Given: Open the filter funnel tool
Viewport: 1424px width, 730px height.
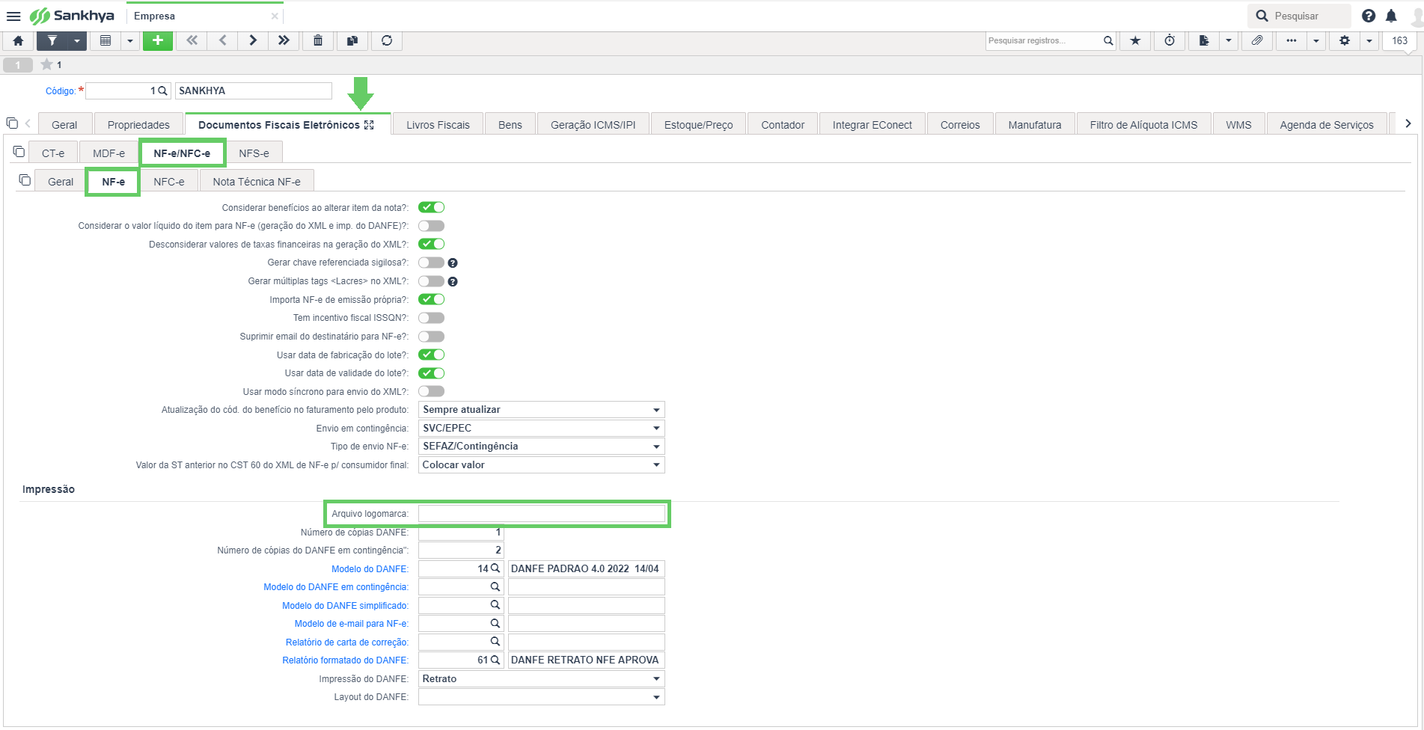Looking at the screenshot, I should [x=52, y=40].
